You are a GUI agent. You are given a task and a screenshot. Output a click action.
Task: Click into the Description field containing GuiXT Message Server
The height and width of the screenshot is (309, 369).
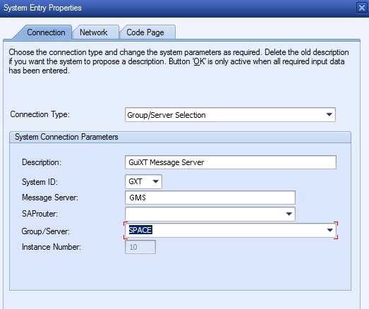tap(231, 162)
